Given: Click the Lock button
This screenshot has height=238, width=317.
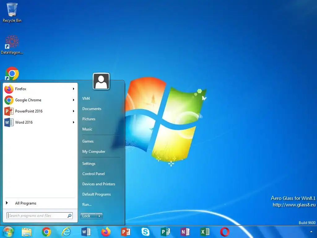Looking at the screenshot, I should point(88,216).
